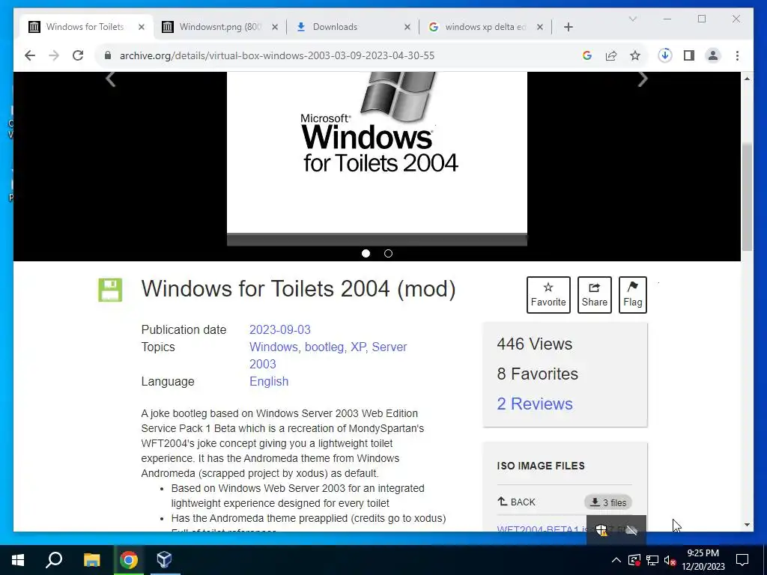The height and width of the screenshot is (575, 767).
Task: Show hidden system tray icons
Action: pos(616,560)
